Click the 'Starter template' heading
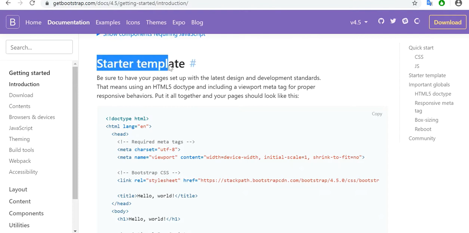Image resolution: width=469 pixels, height=233 pixels. pyautogui.click(x=141, y=63)
